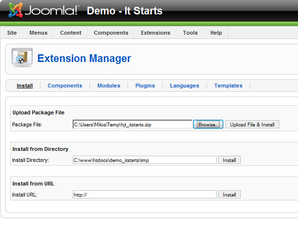Switch to the Languages tab
The width and height of the screenshot is (298, 247).
point(184,86)
